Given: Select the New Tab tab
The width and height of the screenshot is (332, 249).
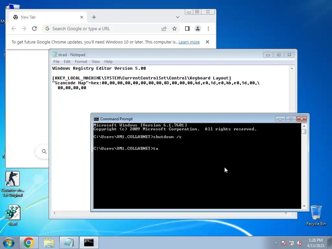Looking at the screenshot, I should coord(48,17).
